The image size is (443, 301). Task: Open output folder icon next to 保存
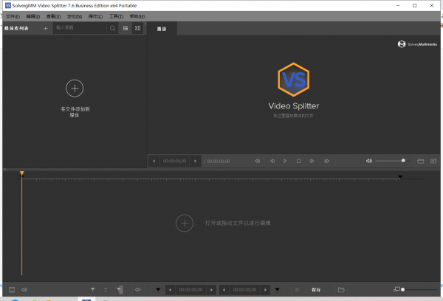341,289
